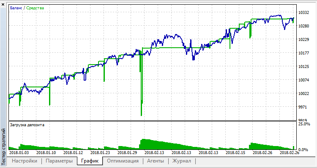Image resolution: width=317 pixels, height=168 pixels.
Task: Click the 10074 axis value
Action: tap(303, 80)
